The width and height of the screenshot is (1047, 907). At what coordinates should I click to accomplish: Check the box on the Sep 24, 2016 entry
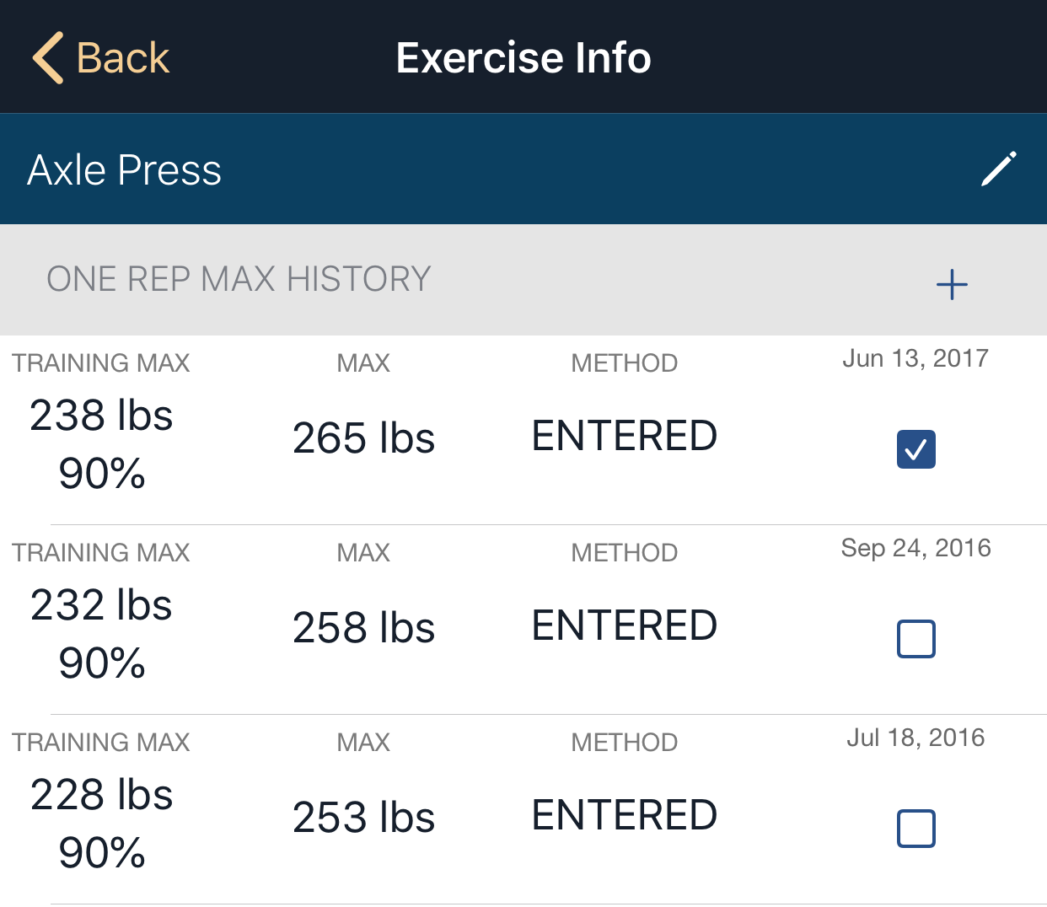(x=915, y=639)
